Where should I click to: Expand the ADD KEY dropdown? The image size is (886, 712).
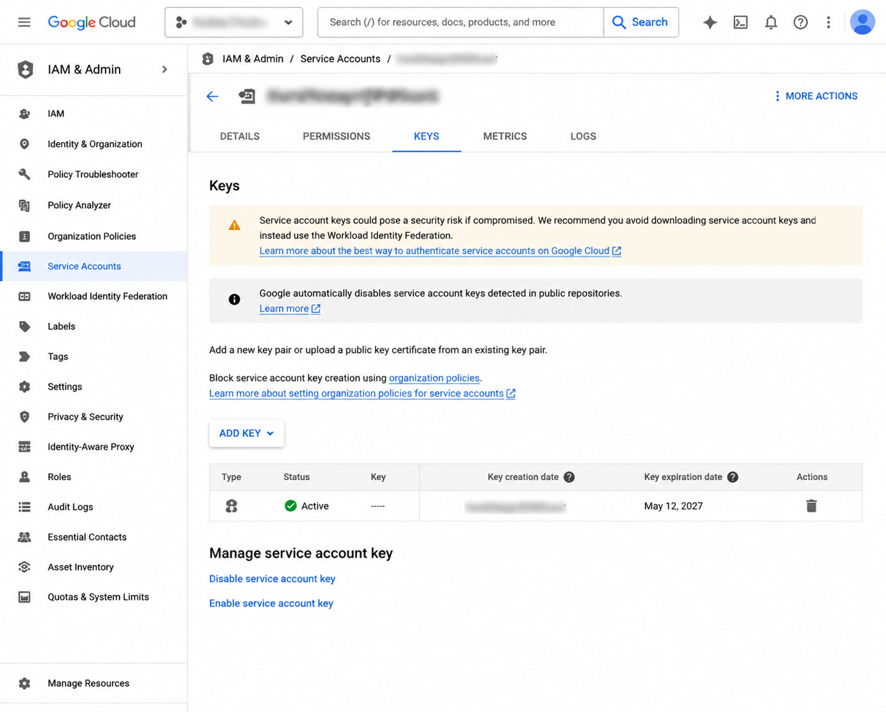[246, 433]
